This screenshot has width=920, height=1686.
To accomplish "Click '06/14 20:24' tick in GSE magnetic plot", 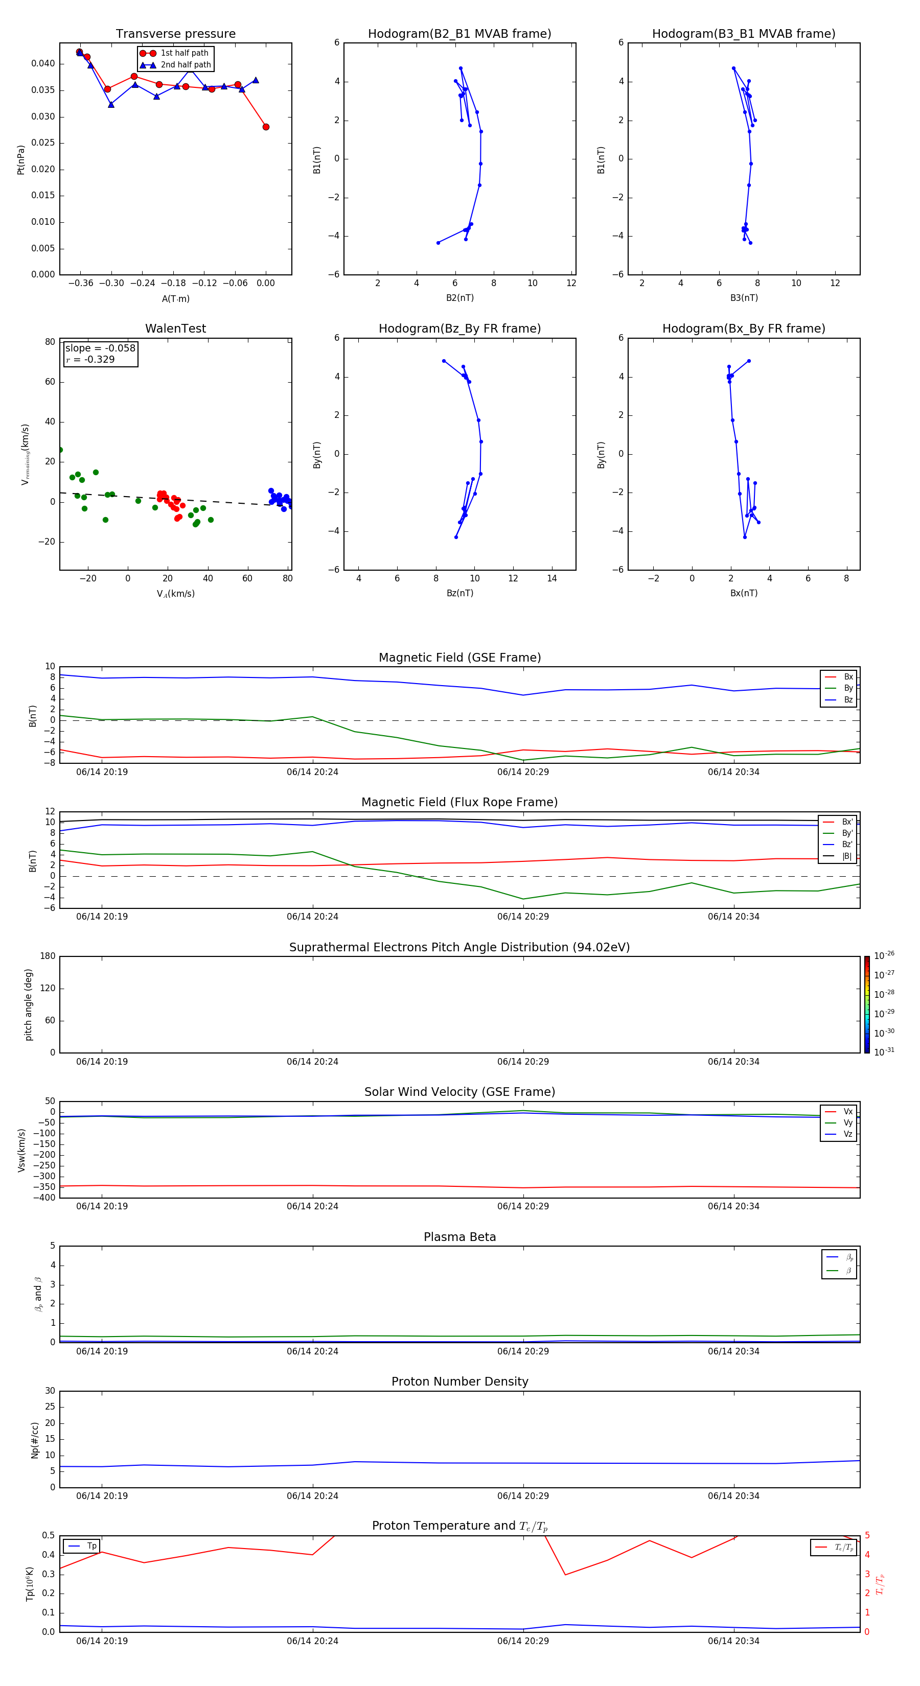I will click(x=312, y=771).
